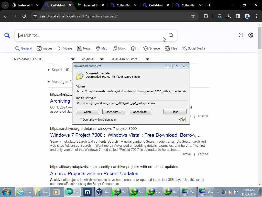Select the It search category
The width and height of the screenshot is (262, 197).
(x=135, y=48)
